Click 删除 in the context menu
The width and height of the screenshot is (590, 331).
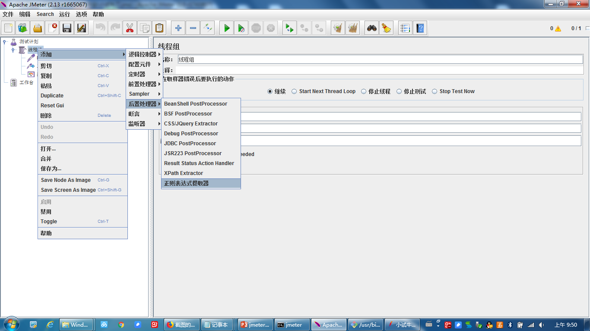82,116
